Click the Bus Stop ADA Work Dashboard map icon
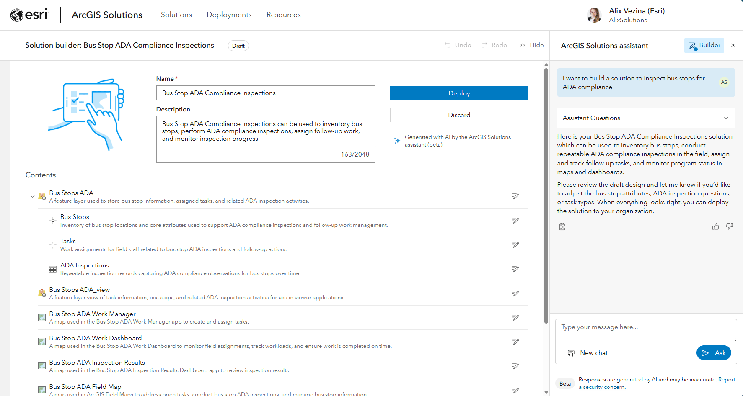Screen dimensions: 743x396 point(42,342)
